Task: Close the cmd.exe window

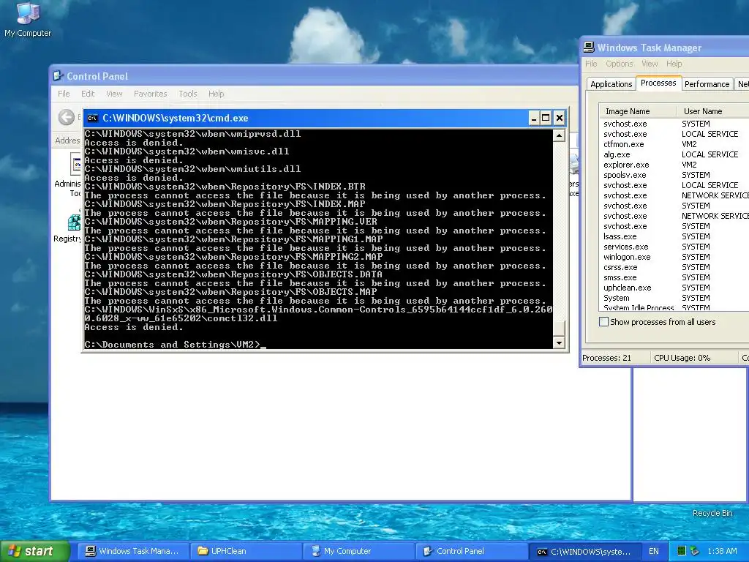Action: tap(560, 118)
